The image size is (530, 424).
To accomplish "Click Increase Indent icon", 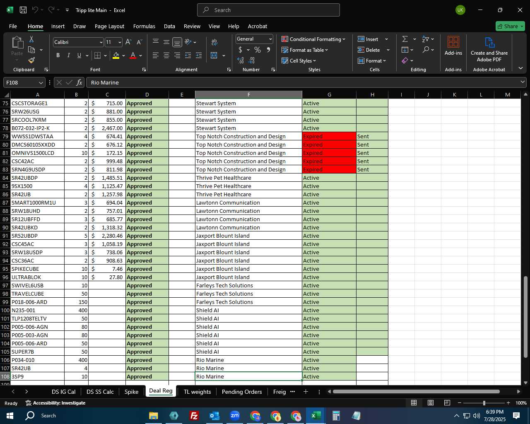I will [x=199, y=55].
